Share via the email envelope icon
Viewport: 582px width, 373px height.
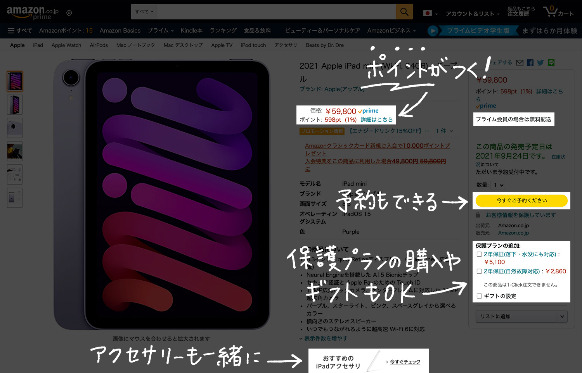pos(520,62)
